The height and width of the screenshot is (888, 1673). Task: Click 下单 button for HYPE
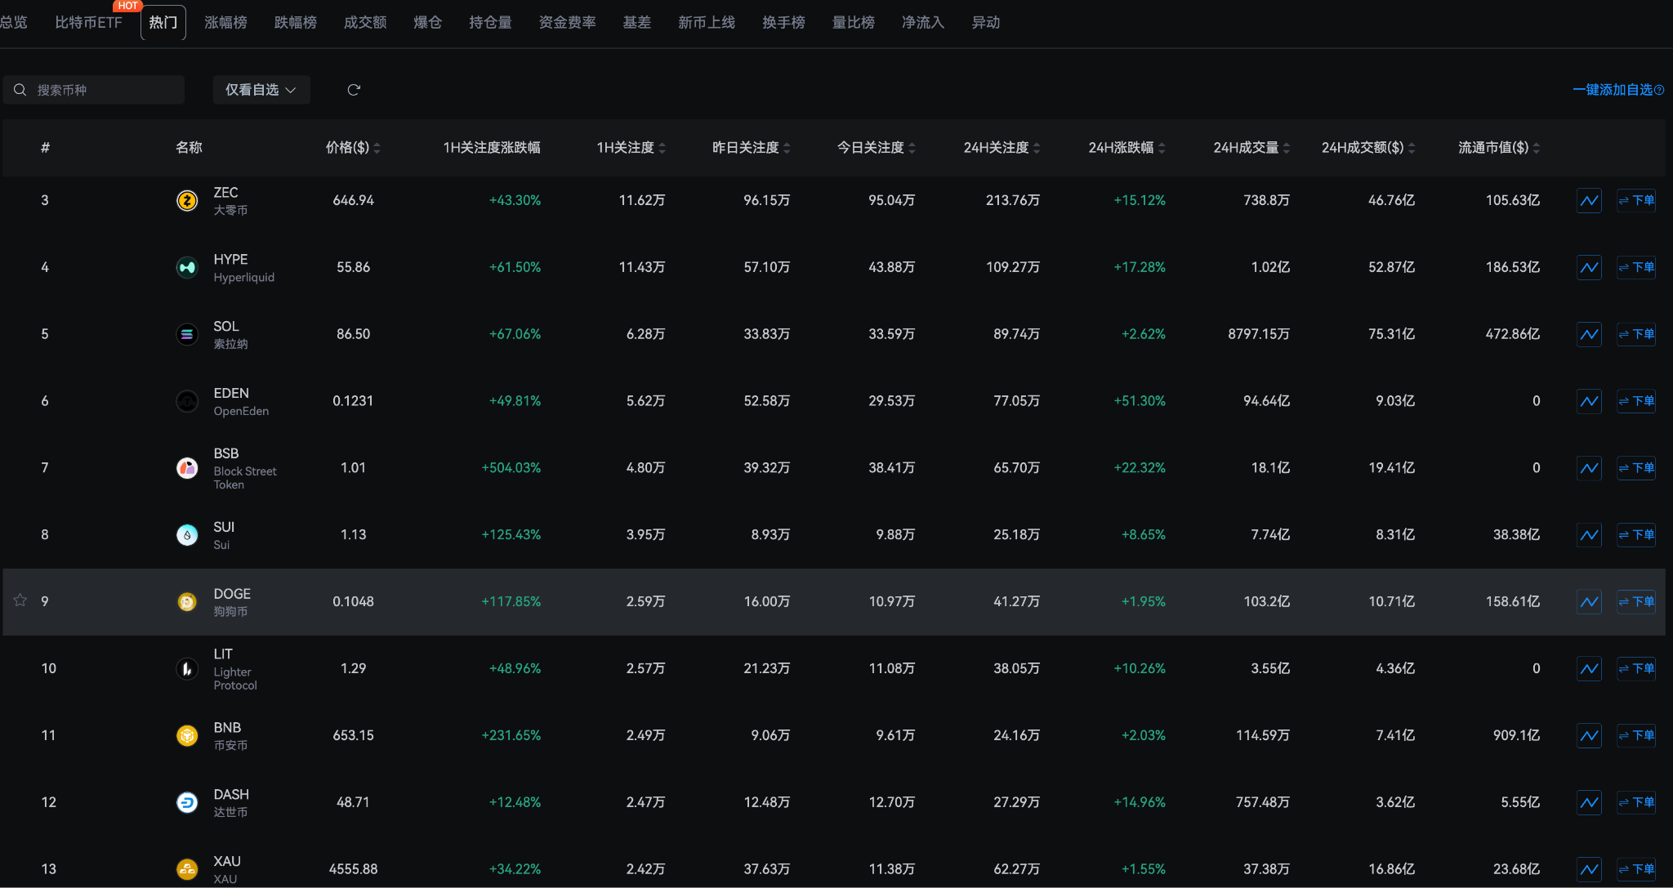point(1636,267)
